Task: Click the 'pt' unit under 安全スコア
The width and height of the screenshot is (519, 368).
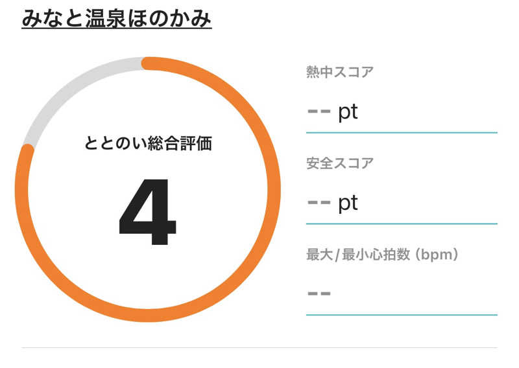Action: (x=348, y=203)
